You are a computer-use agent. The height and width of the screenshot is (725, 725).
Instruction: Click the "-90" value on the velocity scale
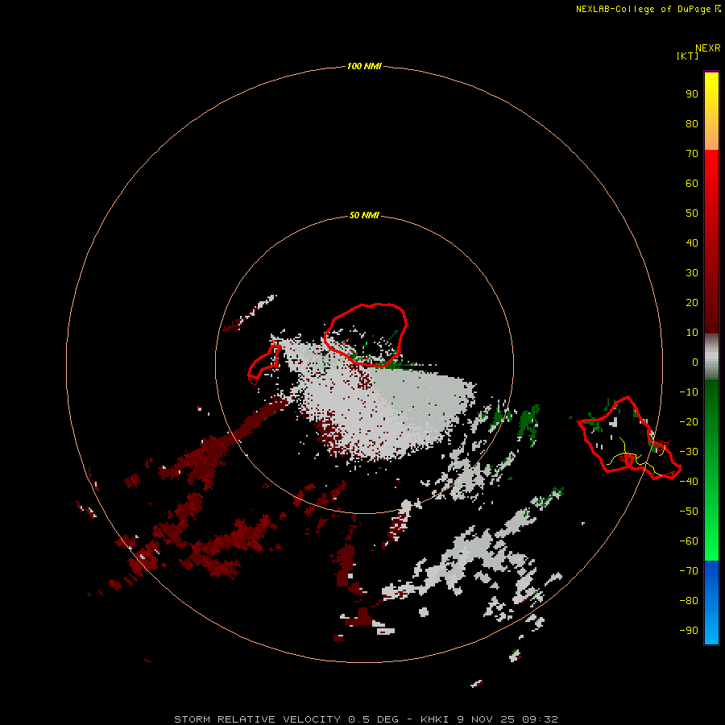pyautogui.click(x=689, y=631)
